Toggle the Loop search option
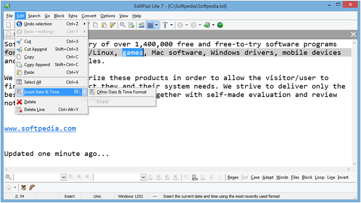Viewport: 361px width, 203px height. 320,177
